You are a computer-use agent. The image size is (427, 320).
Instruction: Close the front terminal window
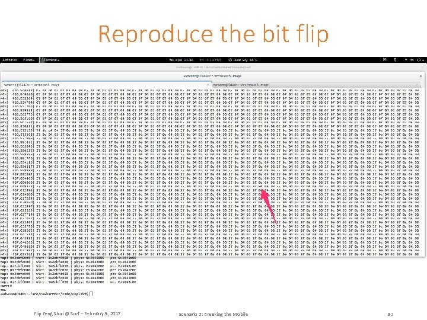pyautogui.click(x=420, y=76)
